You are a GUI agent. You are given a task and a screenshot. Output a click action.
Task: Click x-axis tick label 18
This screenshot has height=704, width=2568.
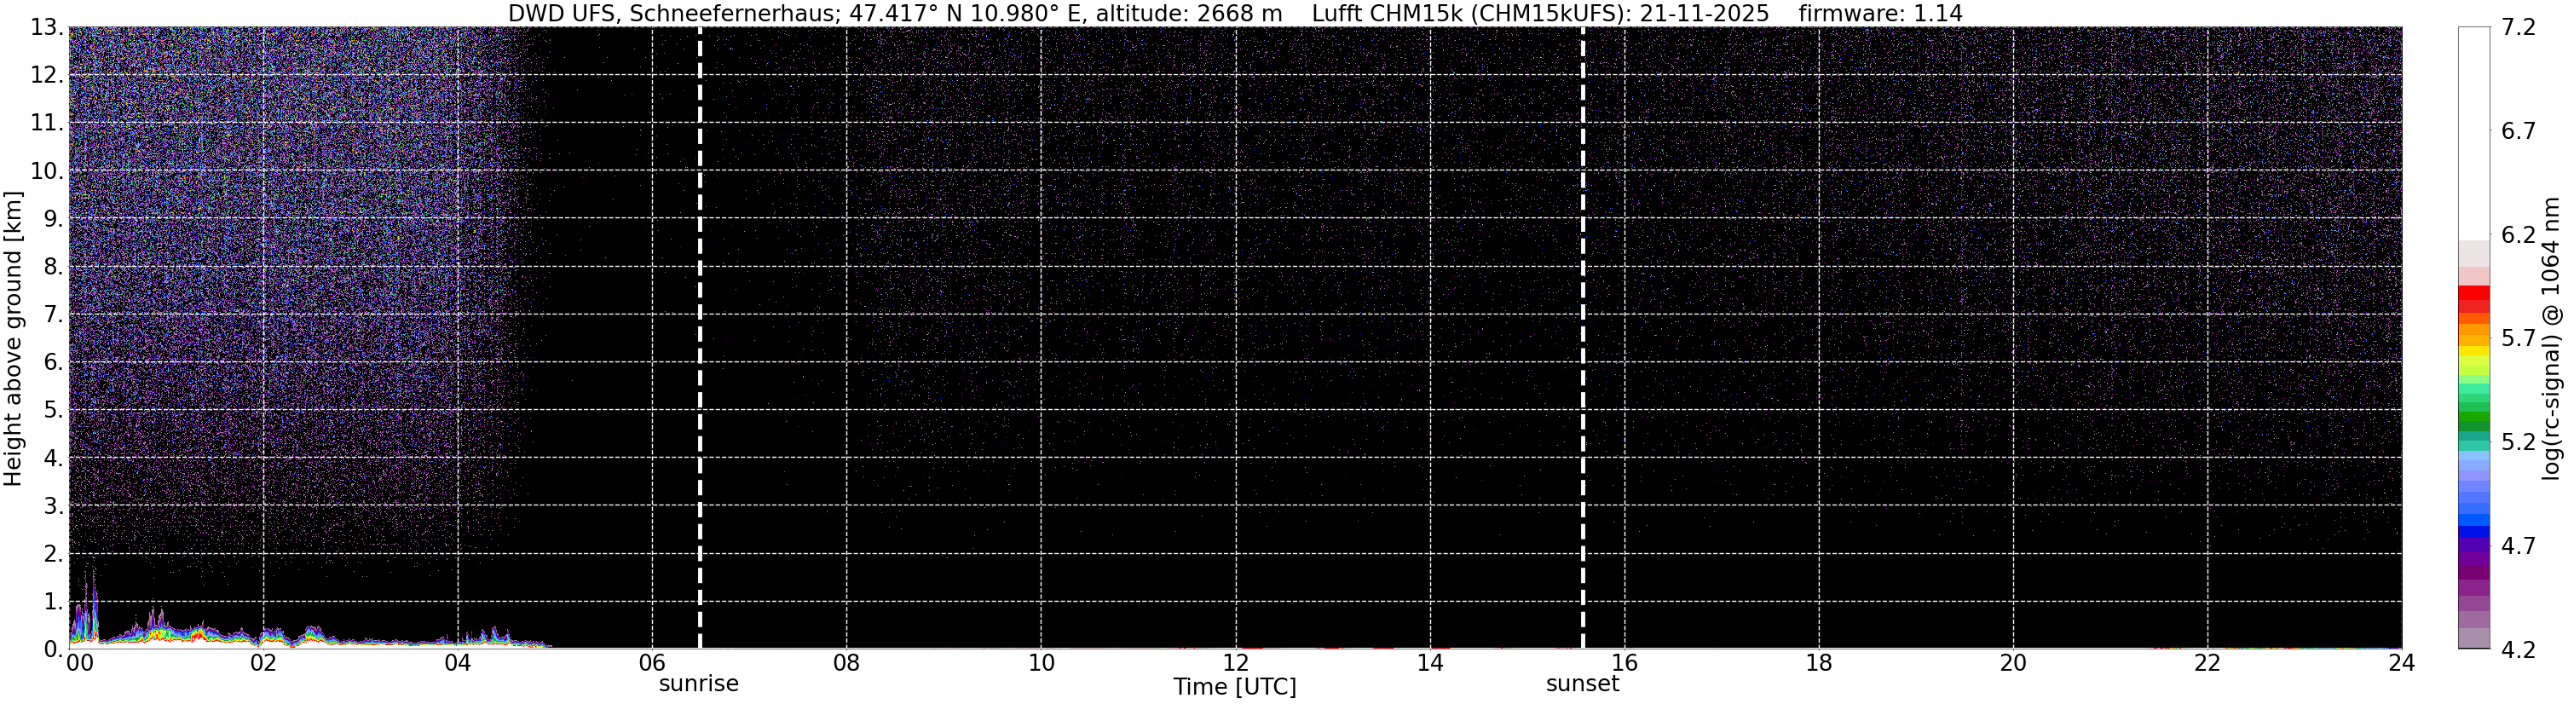[x=1818, y=663]
